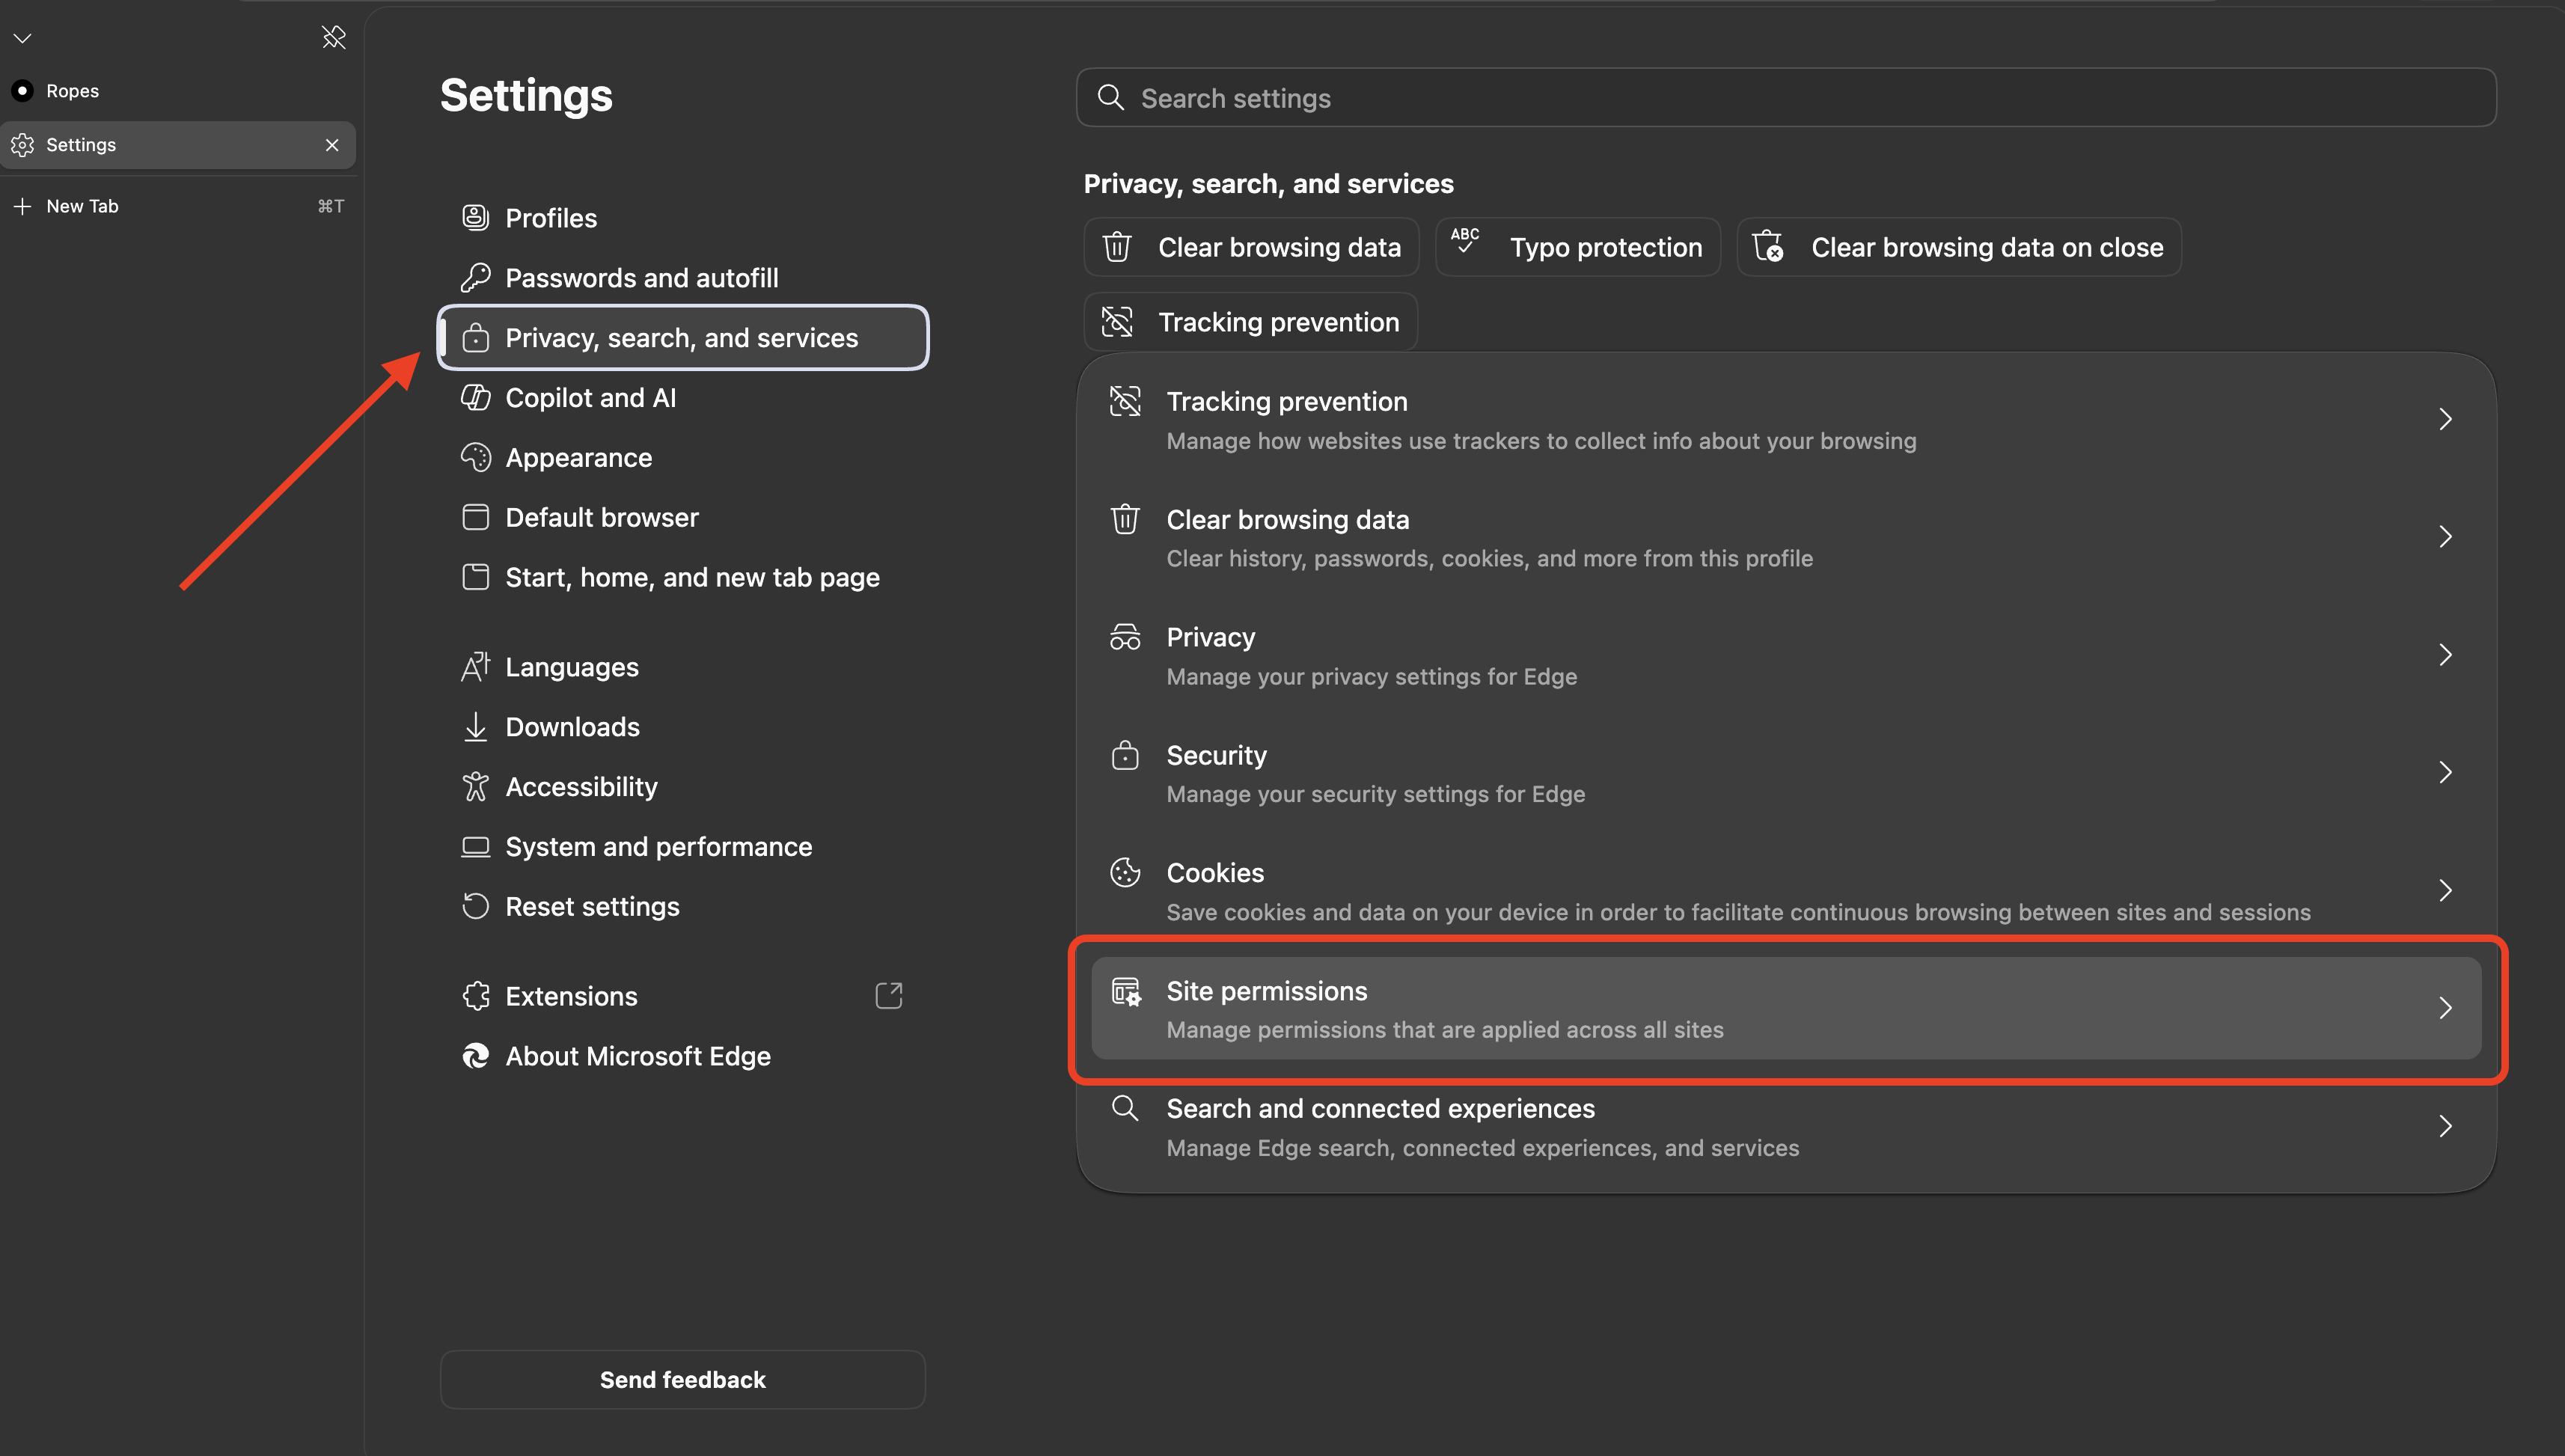Viewport: 2565px width, 1456px height.
Task: Click the Send feedback button
Action: [x=683, y=1379]
